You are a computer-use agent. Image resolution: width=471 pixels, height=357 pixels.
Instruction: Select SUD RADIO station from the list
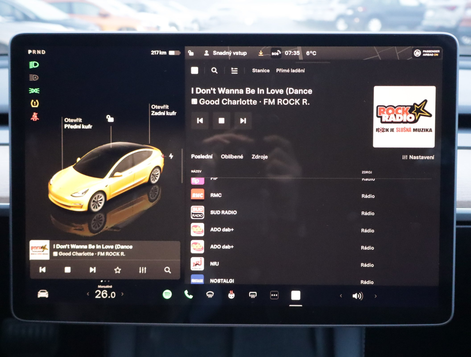223,212
